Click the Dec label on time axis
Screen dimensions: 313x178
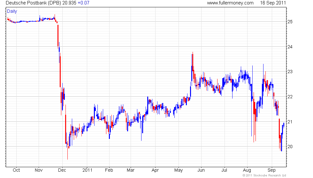(62, 170)
